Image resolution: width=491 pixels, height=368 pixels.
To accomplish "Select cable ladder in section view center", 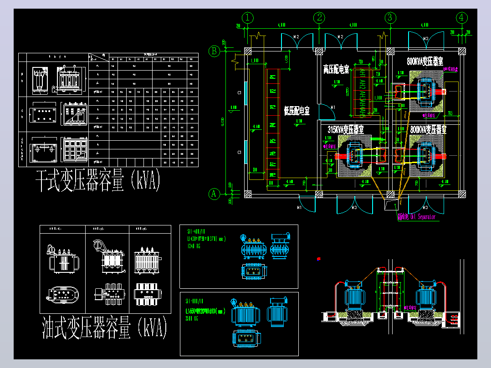I will tap(390, 291).
